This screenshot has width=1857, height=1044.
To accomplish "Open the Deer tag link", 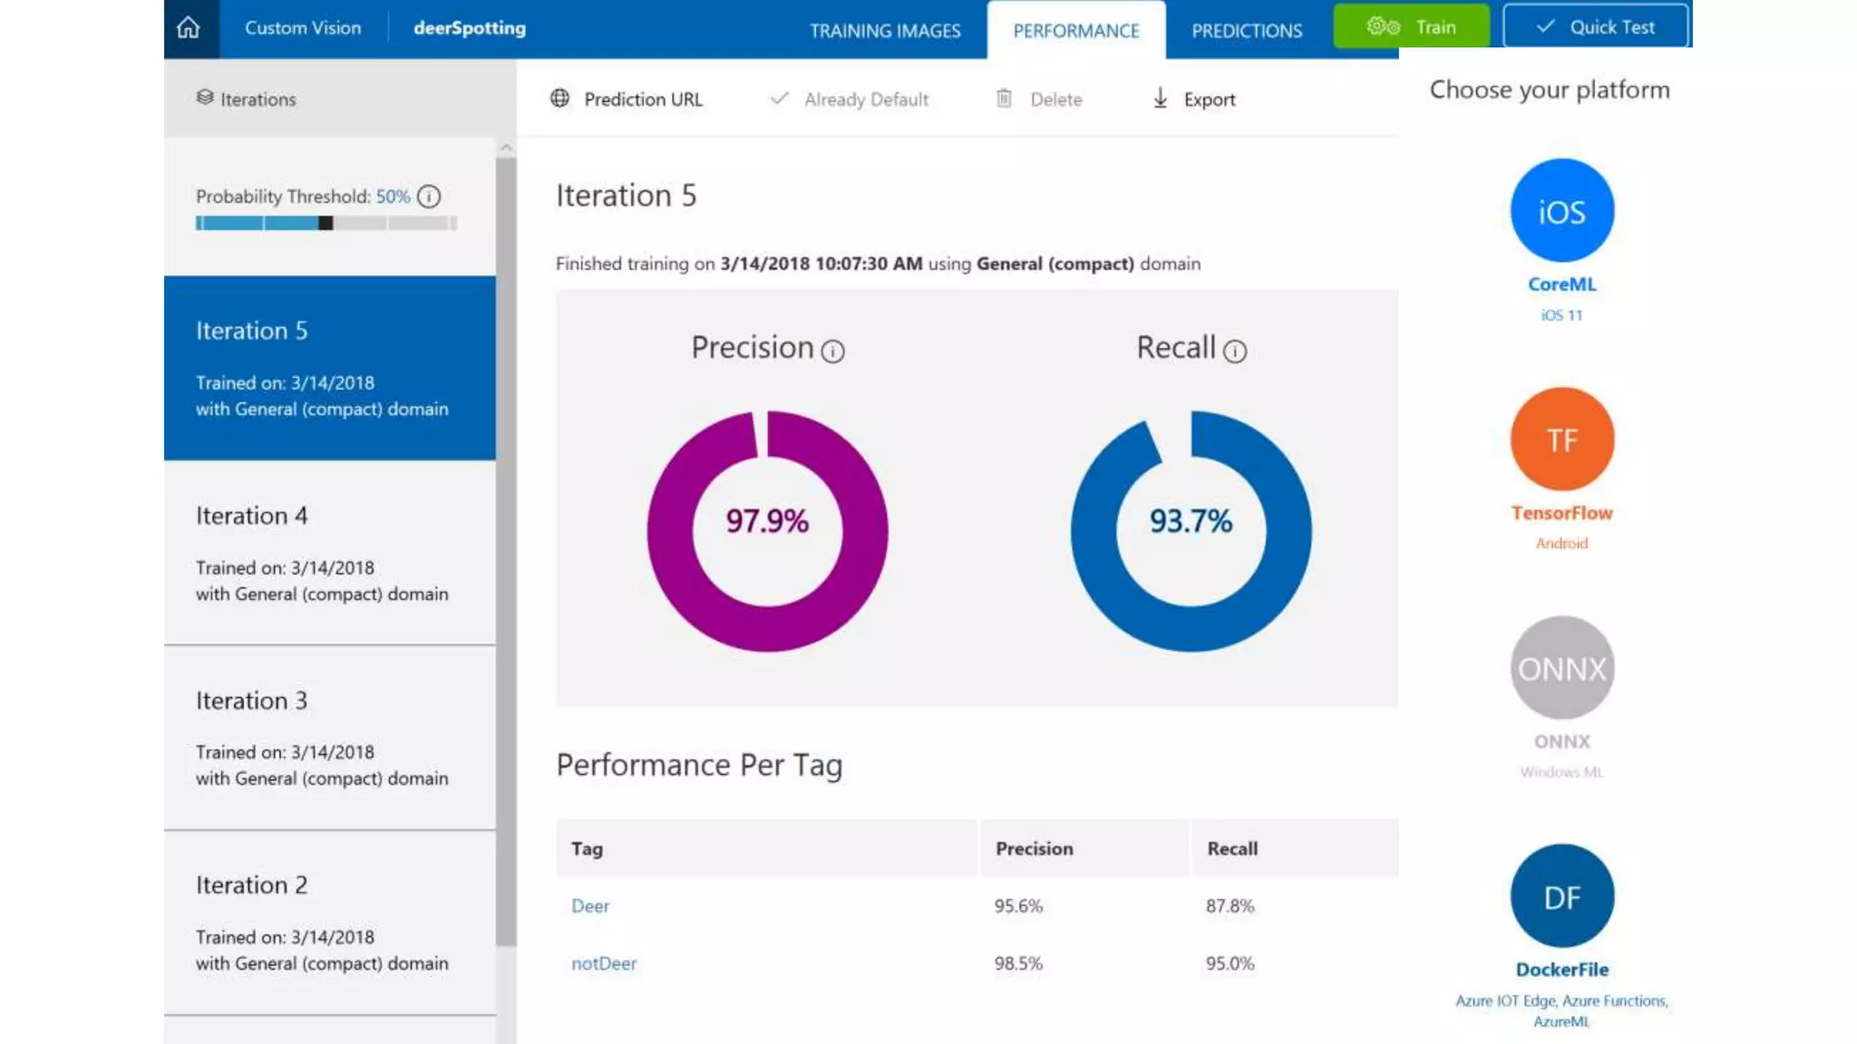I will [590, 906].
